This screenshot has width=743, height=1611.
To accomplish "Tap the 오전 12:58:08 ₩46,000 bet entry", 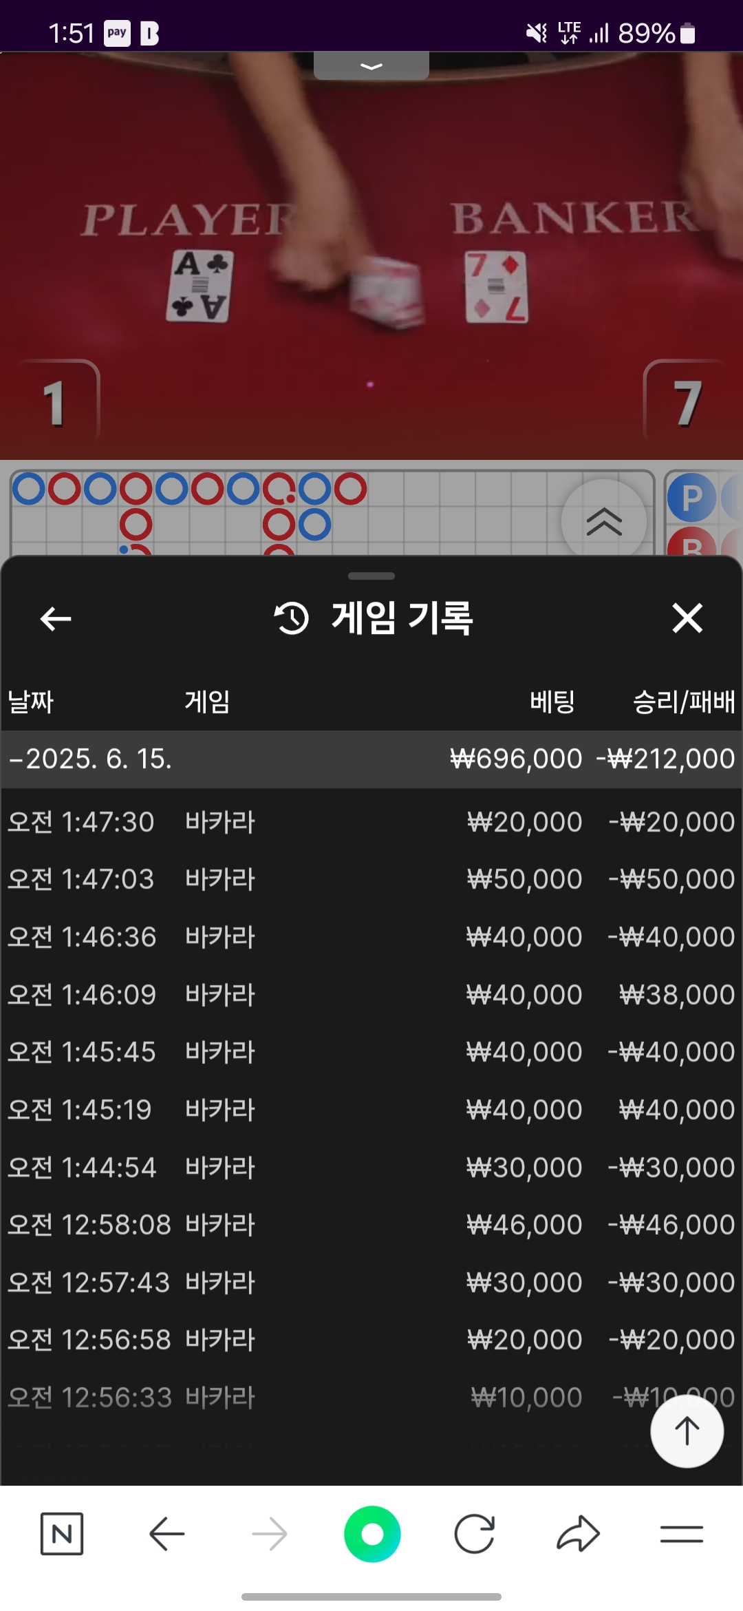I will (x=371, y=1225).
